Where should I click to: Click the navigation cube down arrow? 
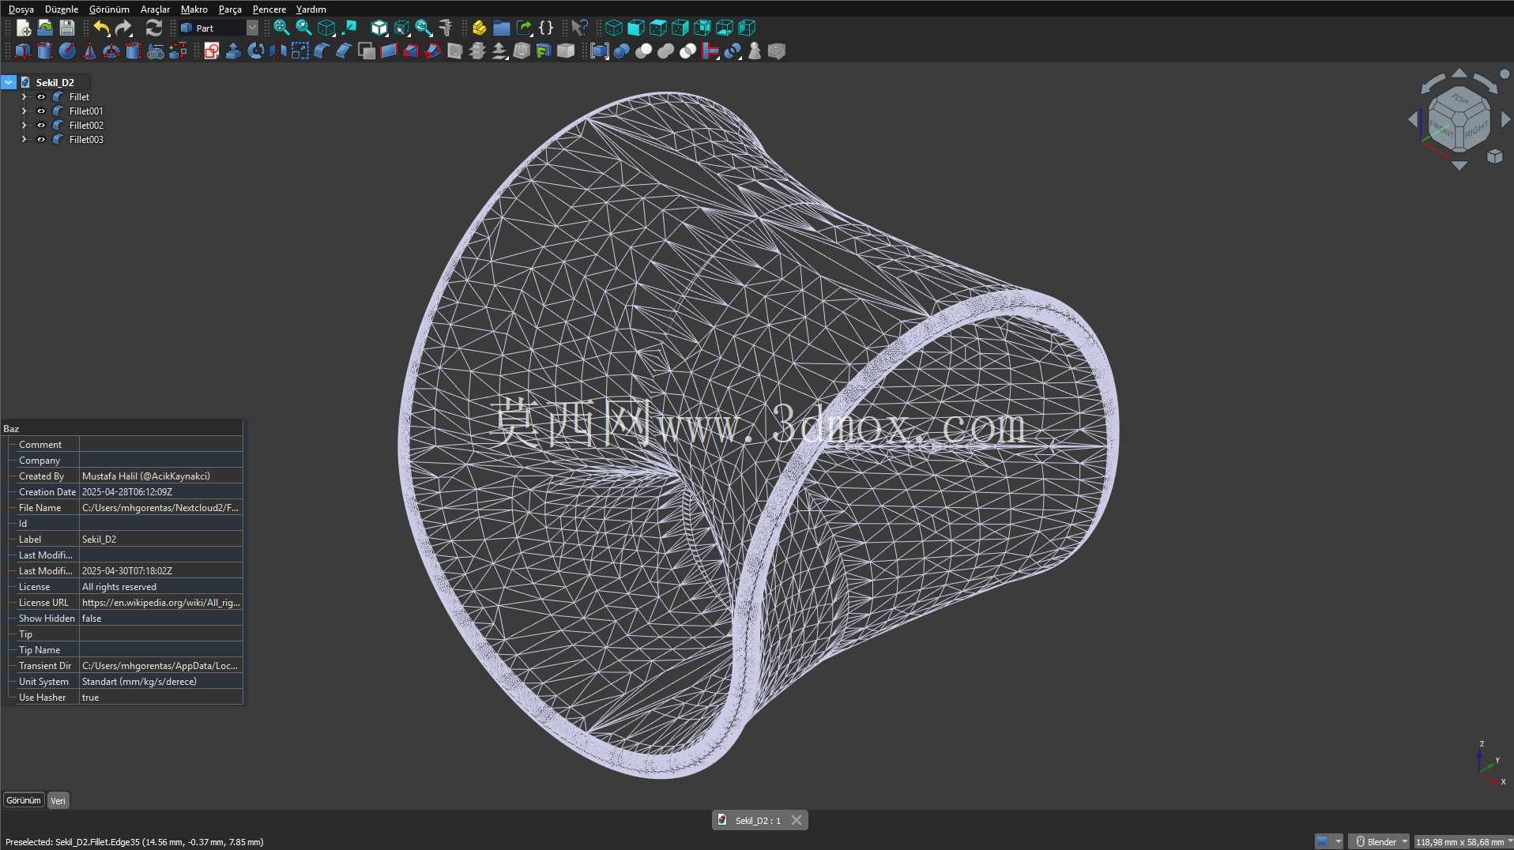pos(1459,166)
